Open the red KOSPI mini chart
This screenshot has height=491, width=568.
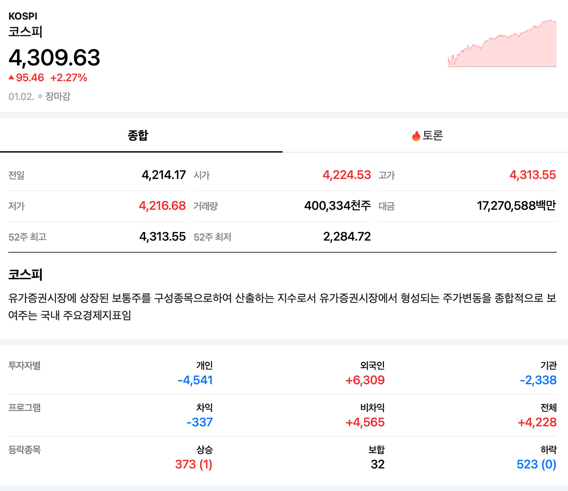click(502, 44)
